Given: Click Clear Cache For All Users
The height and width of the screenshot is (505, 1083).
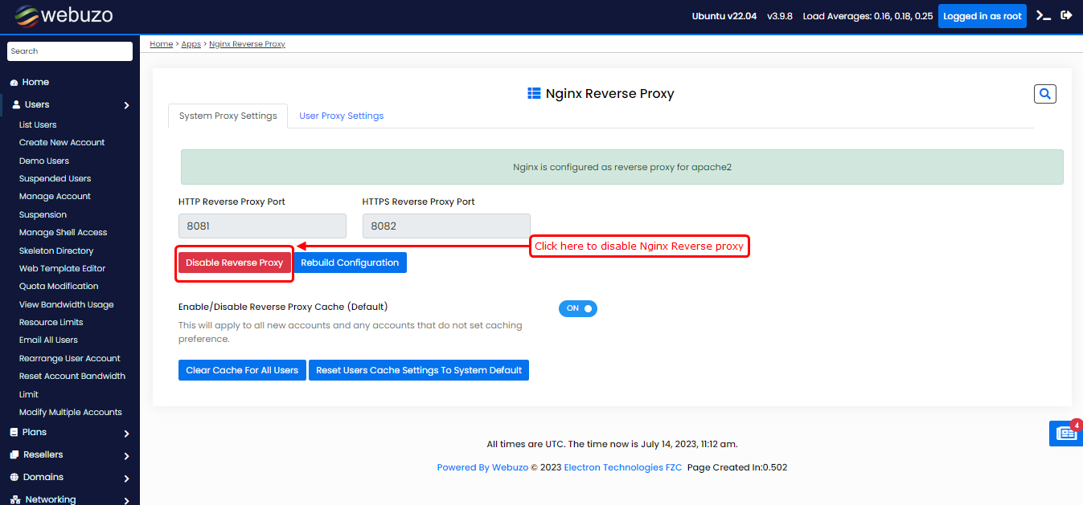Looking at the screenshot, I should pos(242,370).
